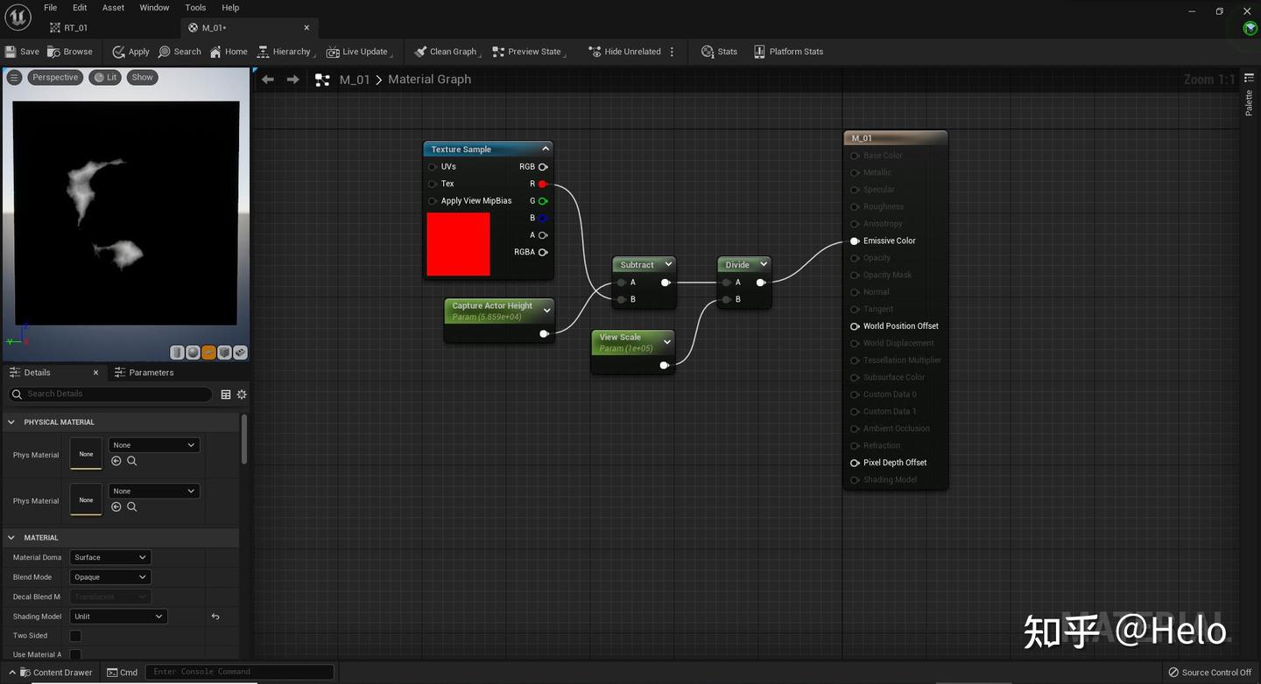Toggle the Use Material Attributes checkbox
The image size is (1261, 684).
pyautogui.click(x=75, y=654)
